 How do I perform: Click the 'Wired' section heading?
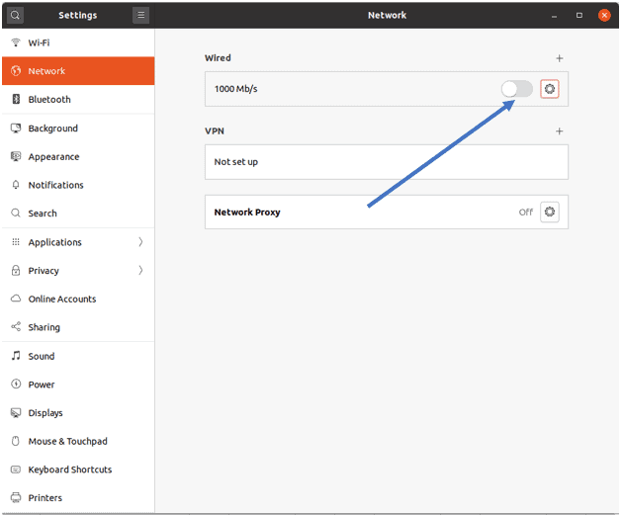[x=218, y=58]
